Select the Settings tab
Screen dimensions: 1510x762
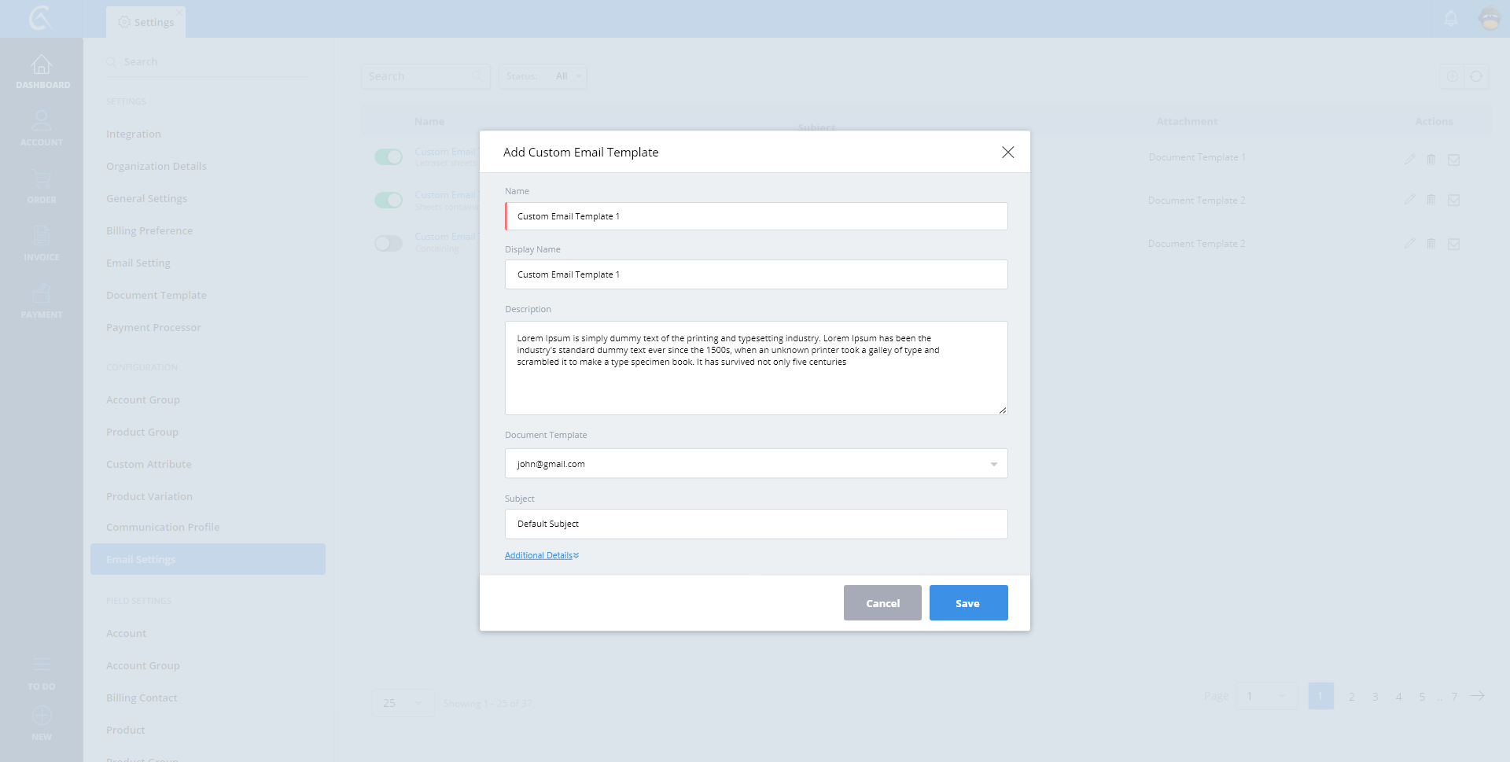tap(146, 22)
